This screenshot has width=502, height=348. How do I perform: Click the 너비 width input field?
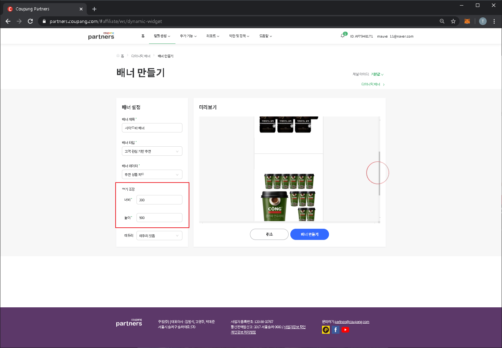(x=159, y=200)
